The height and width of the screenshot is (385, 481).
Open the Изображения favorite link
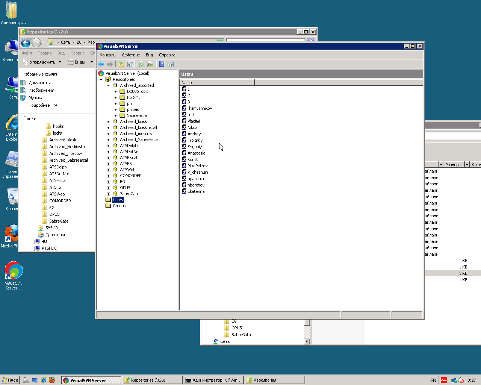pos(41,90)
